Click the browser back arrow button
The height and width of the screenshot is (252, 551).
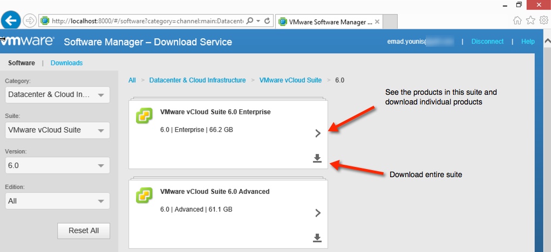coord(12,21)
